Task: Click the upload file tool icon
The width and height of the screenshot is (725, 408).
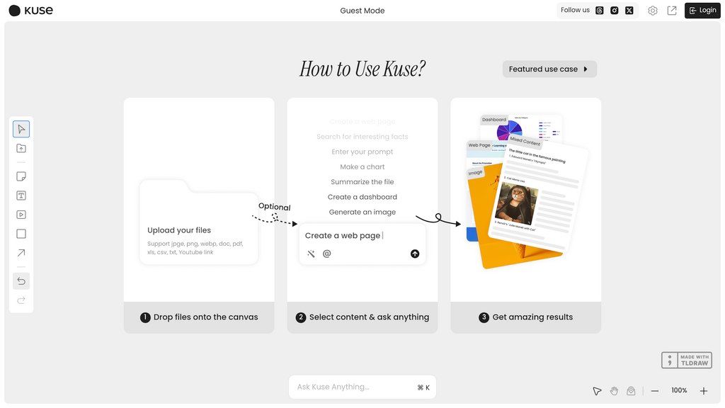Action: click(21, 149)
